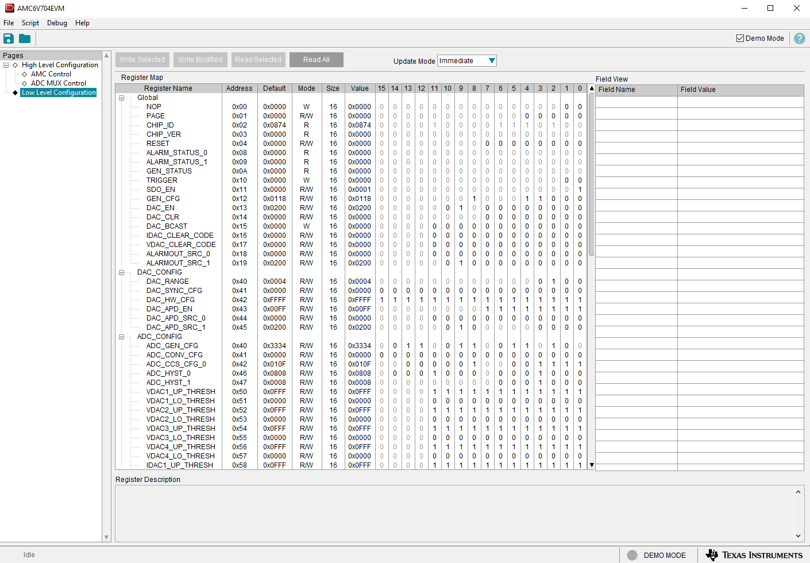Click the Field Name column header
This screenshot has height=563, width=810.
tap(637, 90)
